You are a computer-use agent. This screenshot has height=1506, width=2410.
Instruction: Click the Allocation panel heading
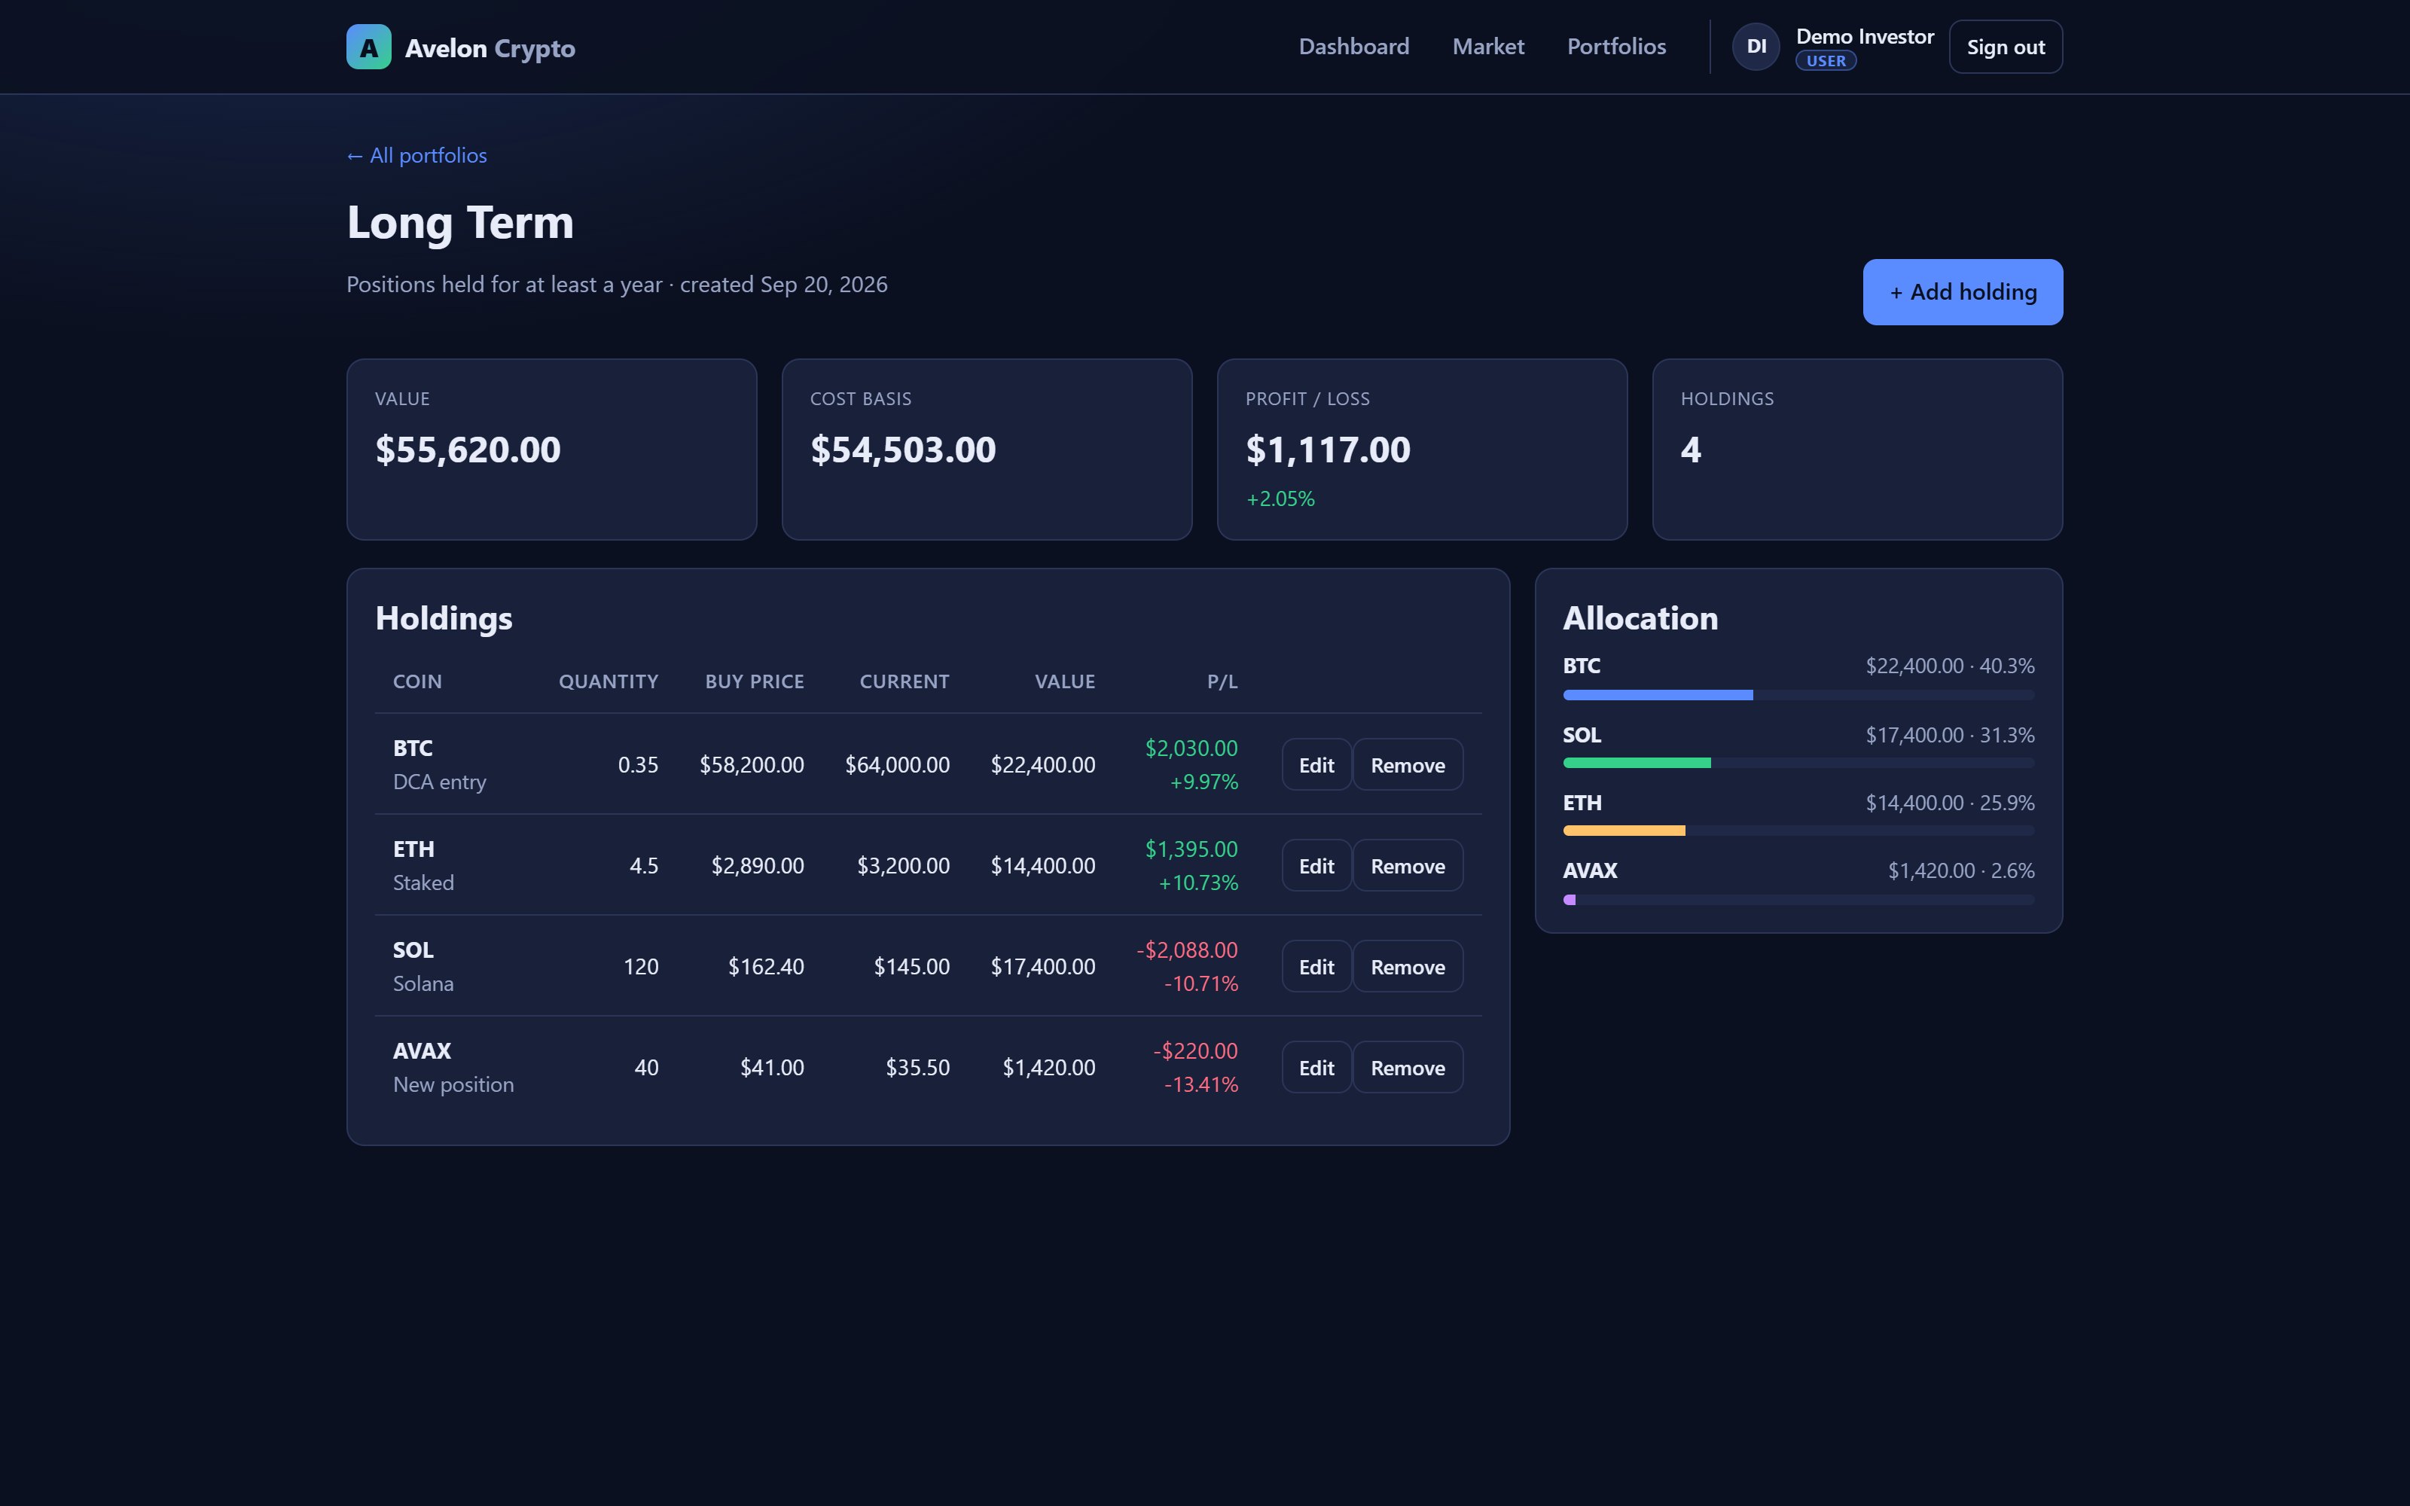tap(1640, 618)
